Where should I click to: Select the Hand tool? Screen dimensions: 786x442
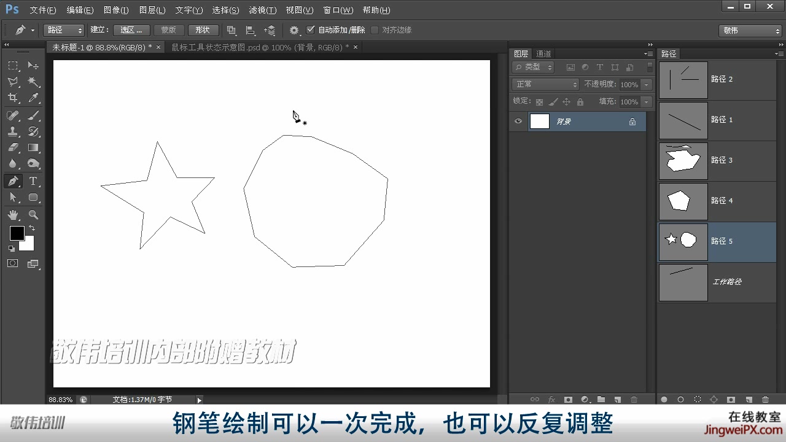pyautogui.click(x=14, y=214)
